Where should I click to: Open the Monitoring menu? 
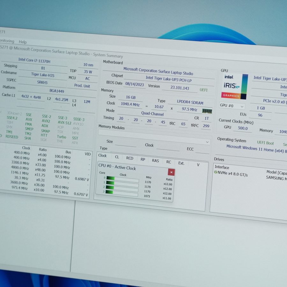[x=7, y=41]
